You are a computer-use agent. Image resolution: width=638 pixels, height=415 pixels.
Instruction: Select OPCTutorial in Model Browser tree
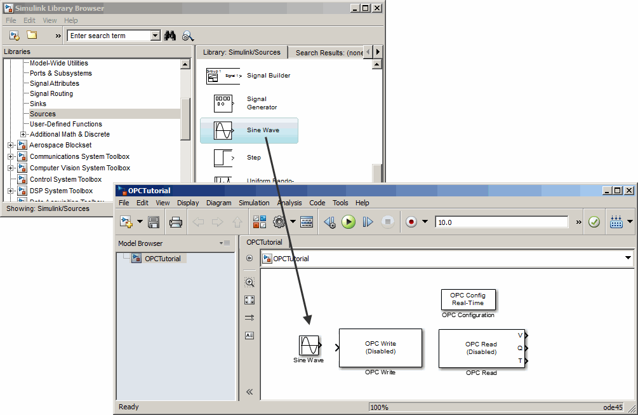coord(163,259)
